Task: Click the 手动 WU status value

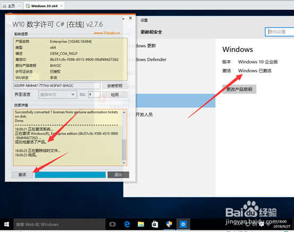Action: tap(54, 77)
